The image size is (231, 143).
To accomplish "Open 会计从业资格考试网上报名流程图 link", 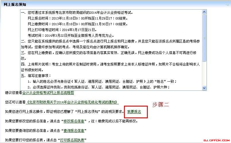I will coord(48,92).
